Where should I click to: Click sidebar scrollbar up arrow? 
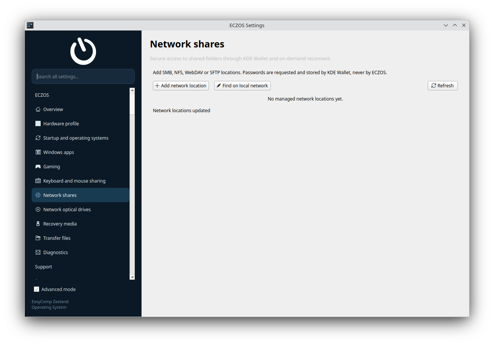[132, 90]
